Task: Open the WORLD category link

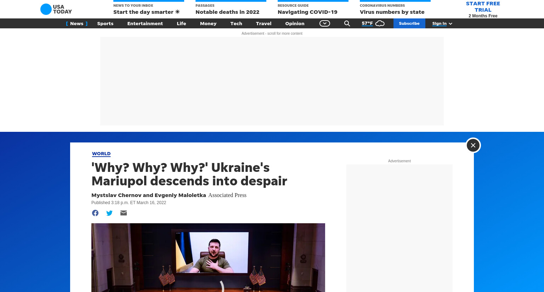Action: point(101,153)
